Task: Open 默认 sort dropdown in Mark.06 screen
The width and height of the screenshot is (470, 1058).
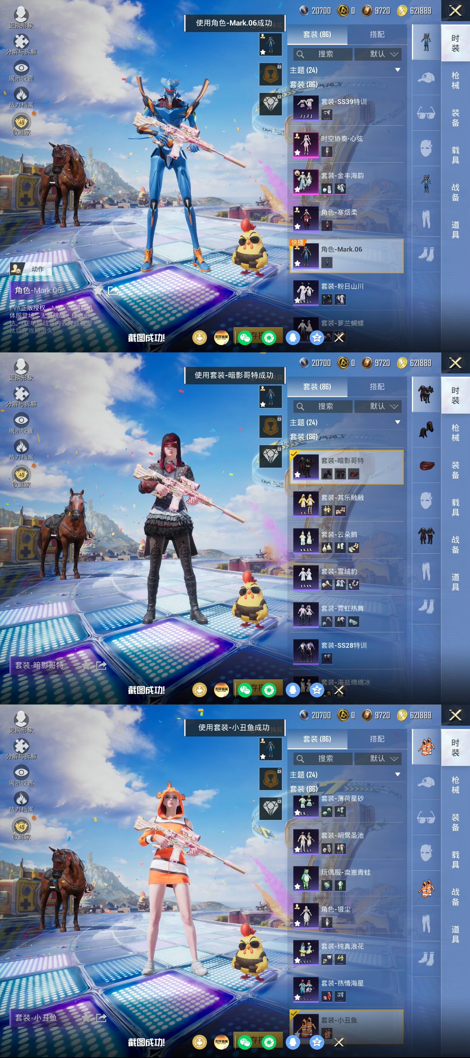Action: pyautogui.click(x=378, y=54)
